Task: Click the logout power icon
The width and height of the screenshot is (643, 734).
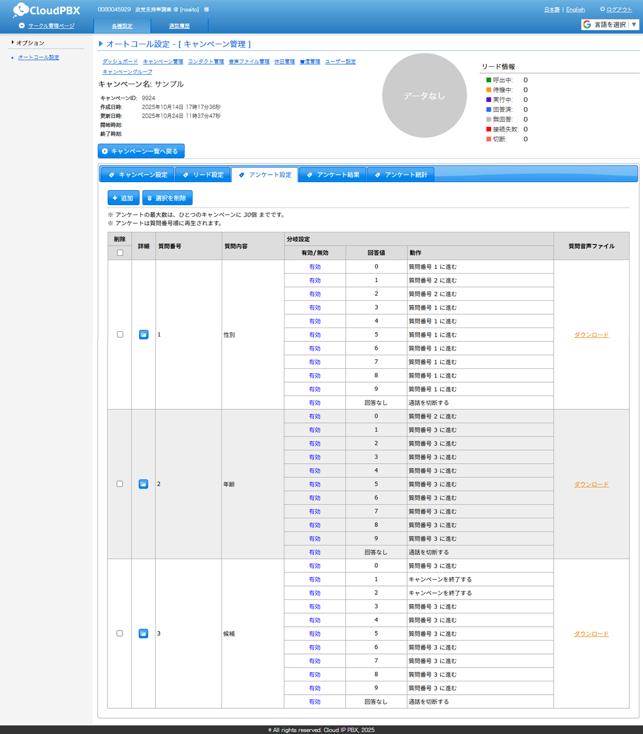Action: coord(602,9)
